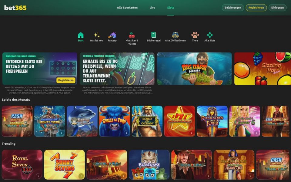Click the Mind. €10 einzahlen terms text
This screenshot has width=291, height=182.
[x=40, y=90]
